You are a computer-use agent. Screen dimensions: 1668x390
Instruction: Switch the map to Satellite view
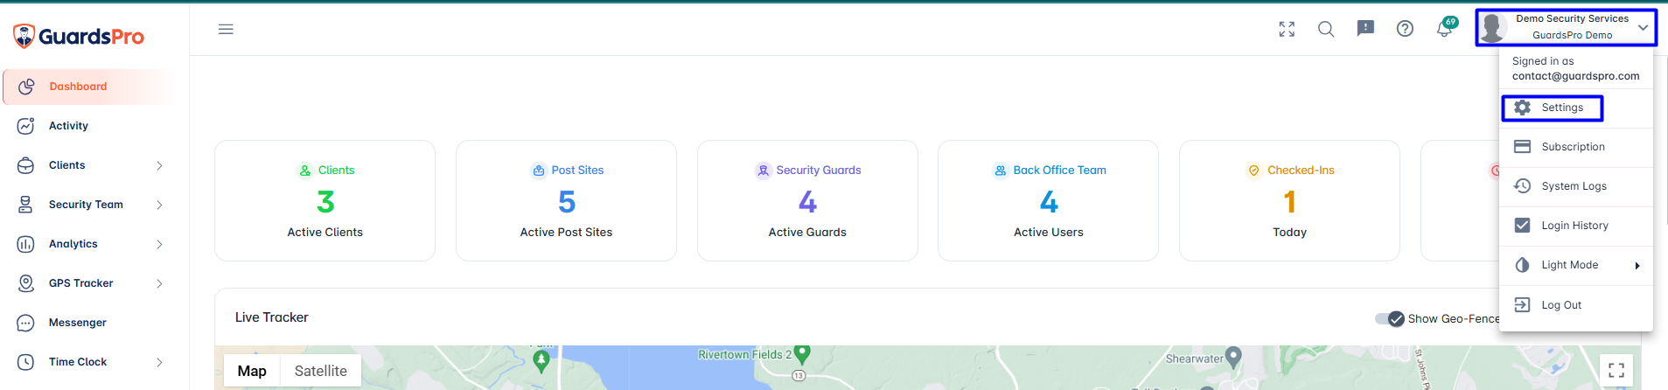point(321,371)
